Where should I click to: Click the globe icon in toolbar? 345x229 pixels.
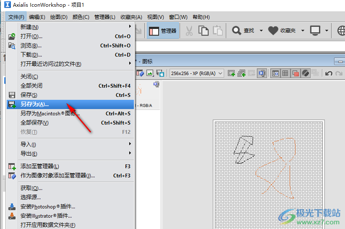point(341,31)
